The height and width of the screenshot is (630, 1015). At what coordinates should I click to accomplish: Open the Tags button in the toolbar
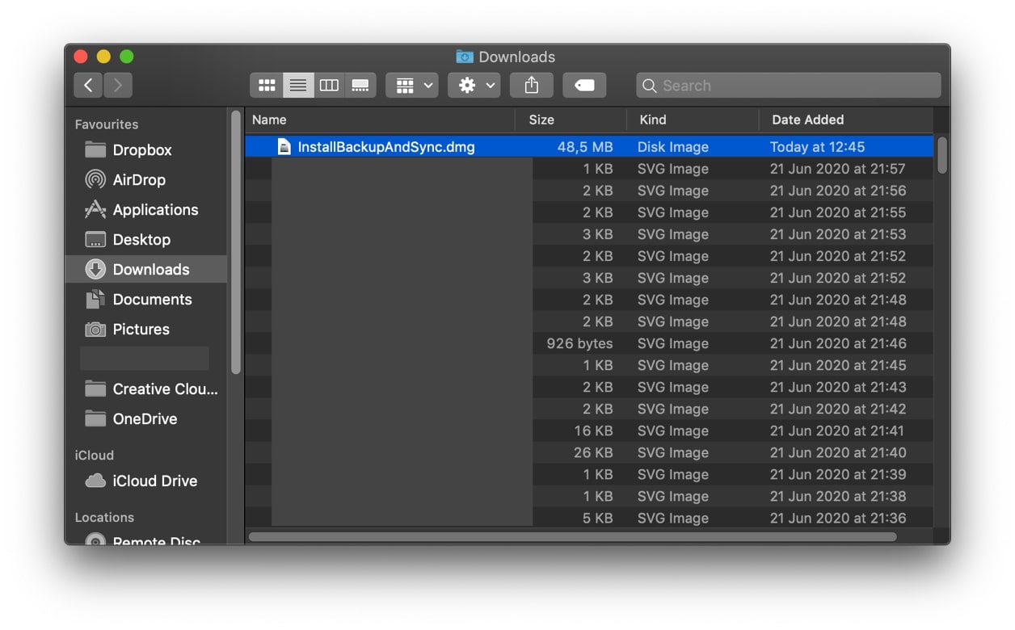click(584, 85)
